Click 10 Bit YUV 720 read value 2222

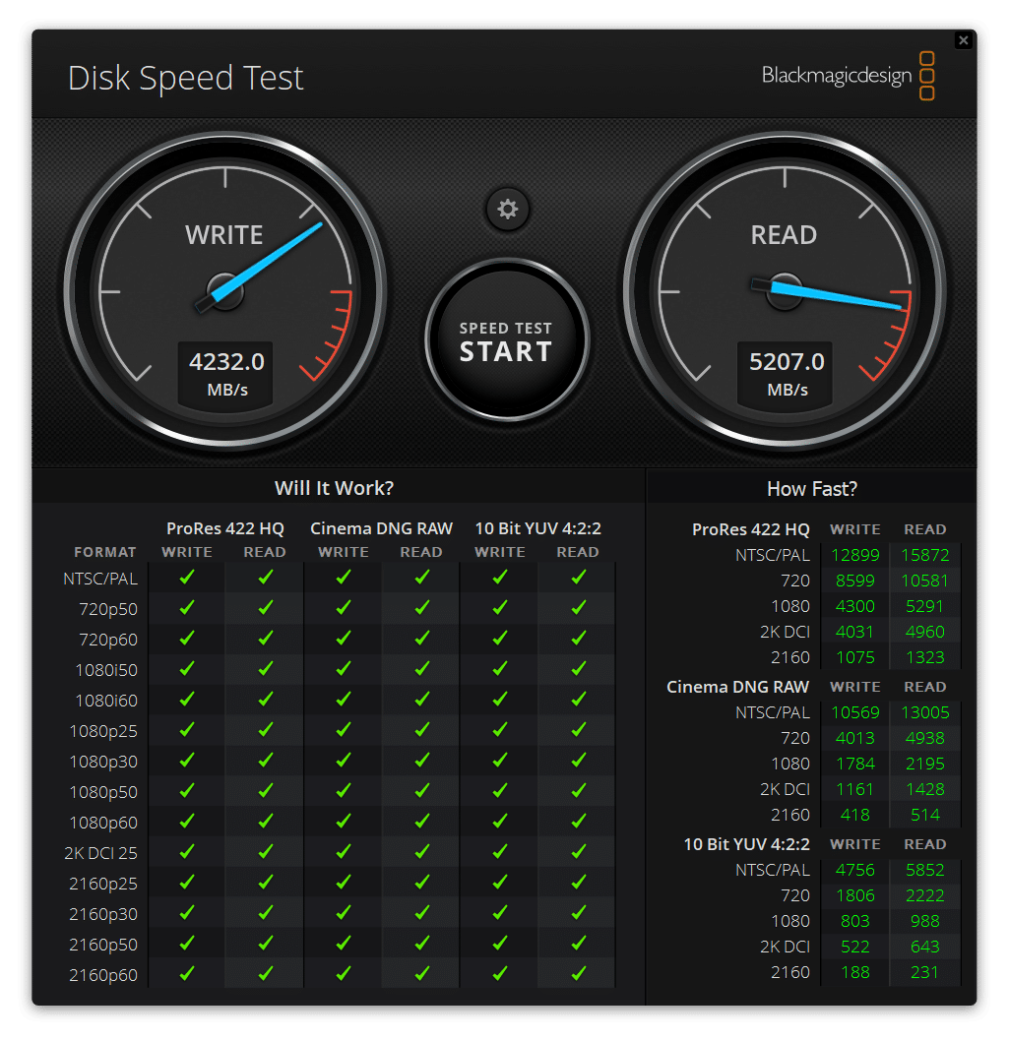[x=924, y=895]
